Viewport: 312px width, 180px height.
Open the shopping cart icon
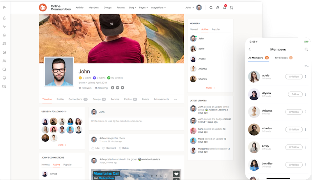coord(231,7)
